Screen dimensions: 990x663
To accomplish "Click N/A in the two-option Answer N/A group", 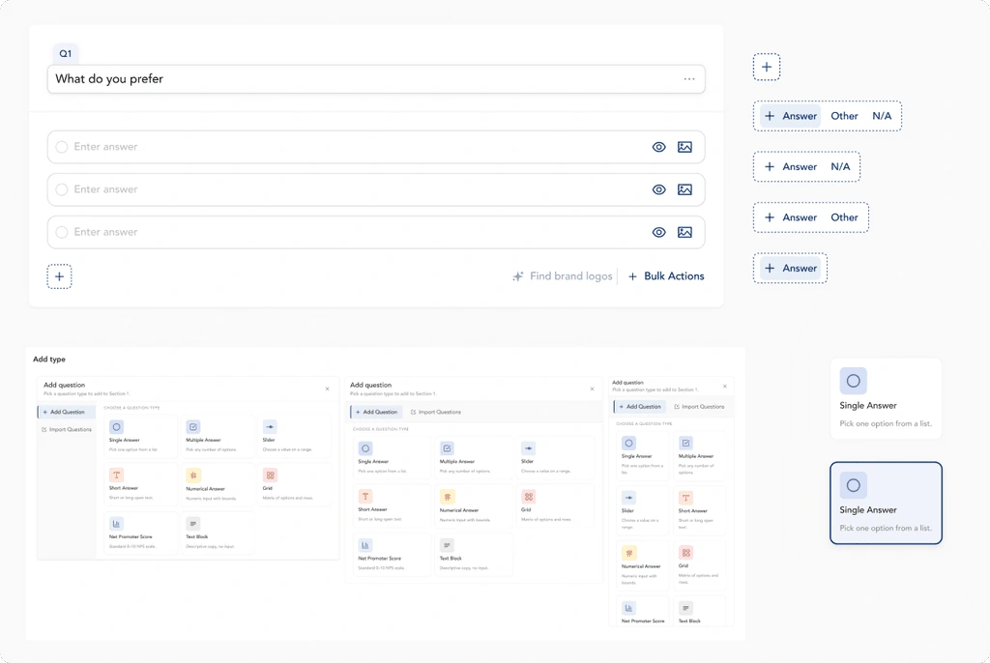I will tap(840, 166).
